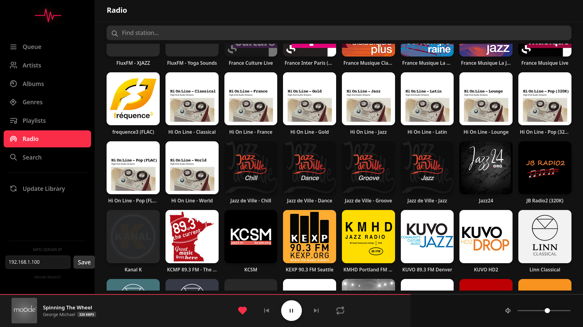Play frequence3 (FLAC) station
583x327 pixels.
coord(133,99)
